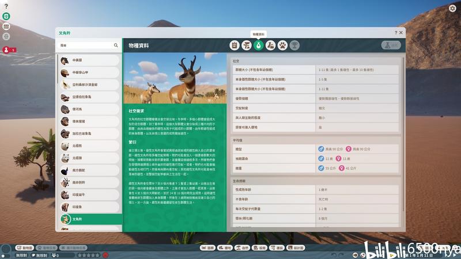Screen dimensions: 461x259
Task: Click the animal list scrollbar
Action: coord(57,69)
